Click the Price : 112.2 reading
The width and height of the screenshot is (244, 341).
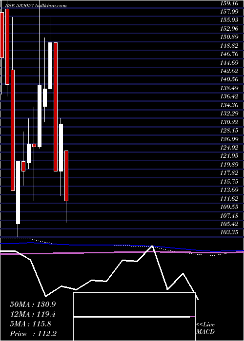point(33,334)
